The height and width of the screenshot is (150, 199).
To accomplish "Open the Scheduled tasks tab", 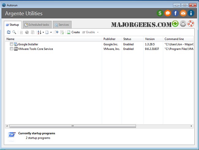I will 37,25.
